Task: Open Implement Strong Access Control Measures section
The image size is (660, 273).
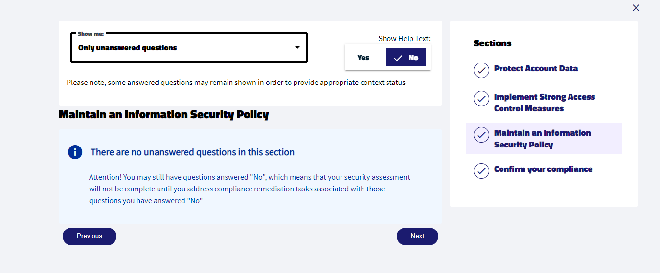Action: pos(545,103)
